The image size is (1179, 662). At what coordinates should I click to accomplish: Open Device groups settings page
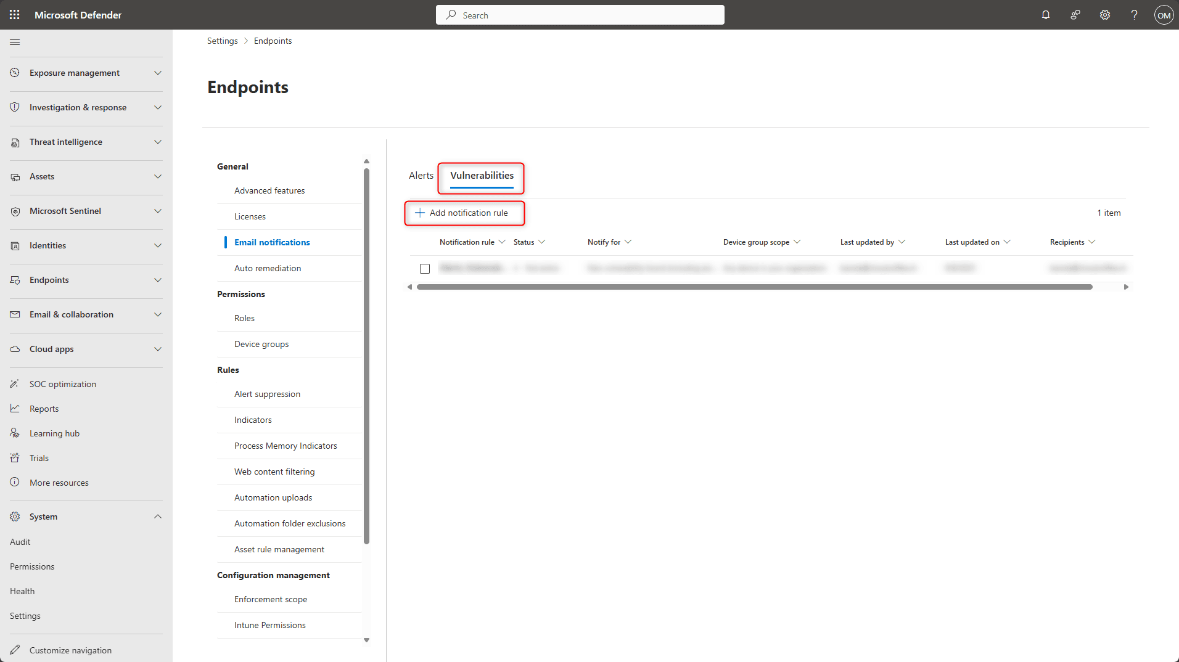click(x=261, y=344)
